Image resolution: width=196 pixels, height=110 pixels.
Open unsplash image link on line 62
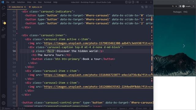click(x=99, y=75)
